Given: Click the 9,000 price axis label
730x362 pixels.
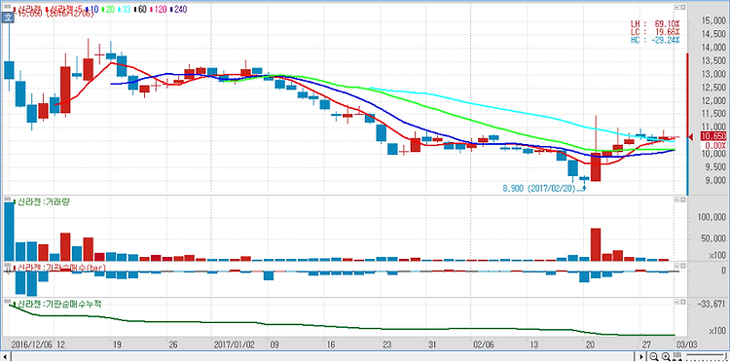Looking at the screenshot, I should (x=715, y=181).
